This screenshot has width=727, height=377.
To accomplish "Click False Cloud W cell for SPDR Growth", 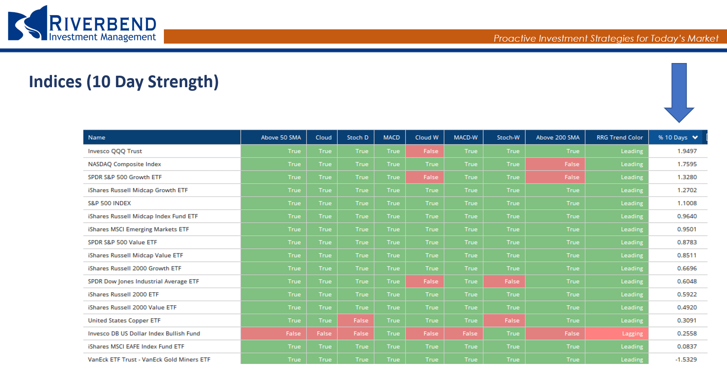I will (x=425, y=177).
